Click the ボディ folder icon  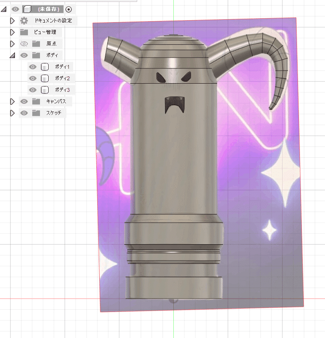coord(36,55)
